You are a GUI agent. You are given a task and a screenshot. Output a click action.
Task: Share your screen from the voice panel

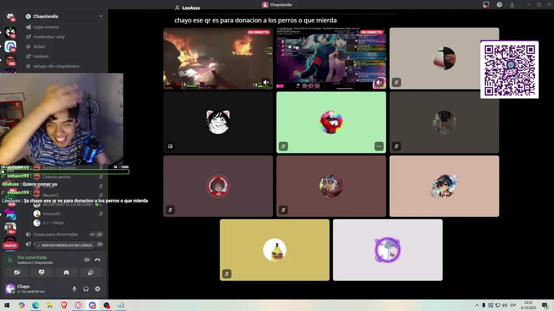[x=42, y=273]
